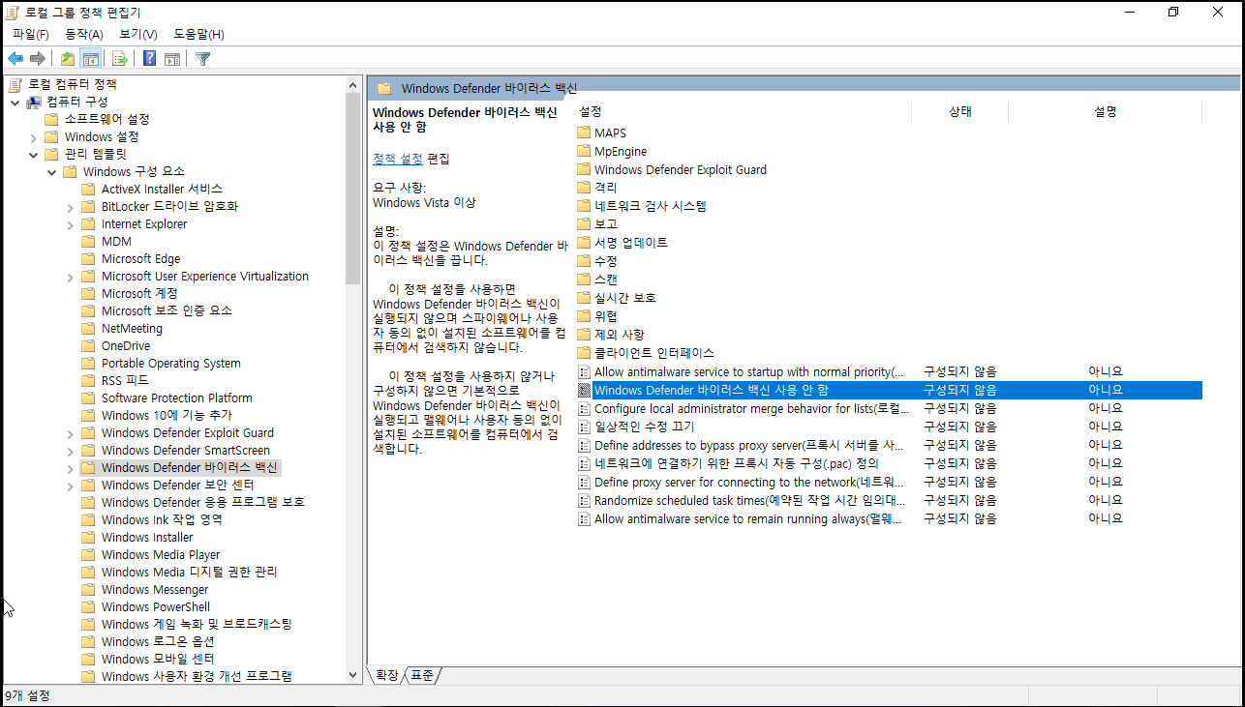
Task: Expand Windows Defender Exploit Guard tree node
Action: click(x=71, y=433)
